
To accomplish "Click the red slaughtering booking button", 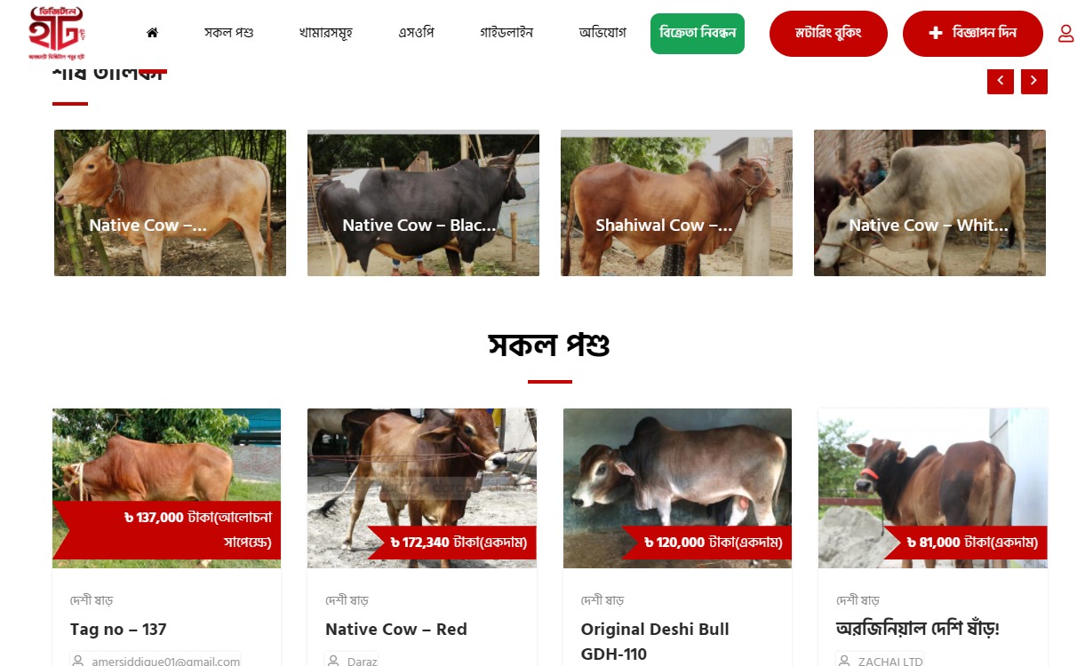I will point(828,34).
